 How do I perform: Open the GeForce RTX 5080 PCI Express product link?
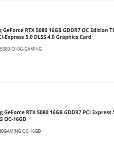57,116
